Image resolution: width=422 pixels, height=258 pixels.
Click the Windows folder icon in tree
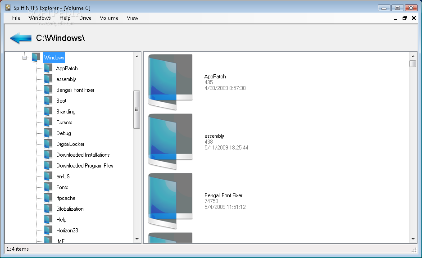pos(36,57)
